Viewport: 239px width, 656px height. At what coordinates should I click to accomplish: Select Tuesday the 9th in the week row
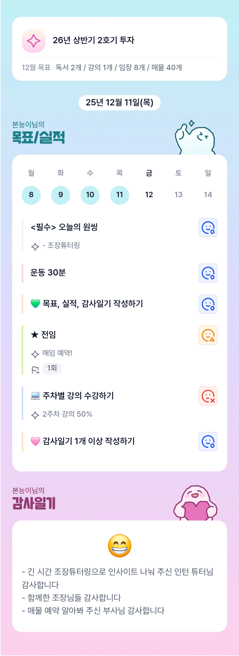[x=61, y=195]
